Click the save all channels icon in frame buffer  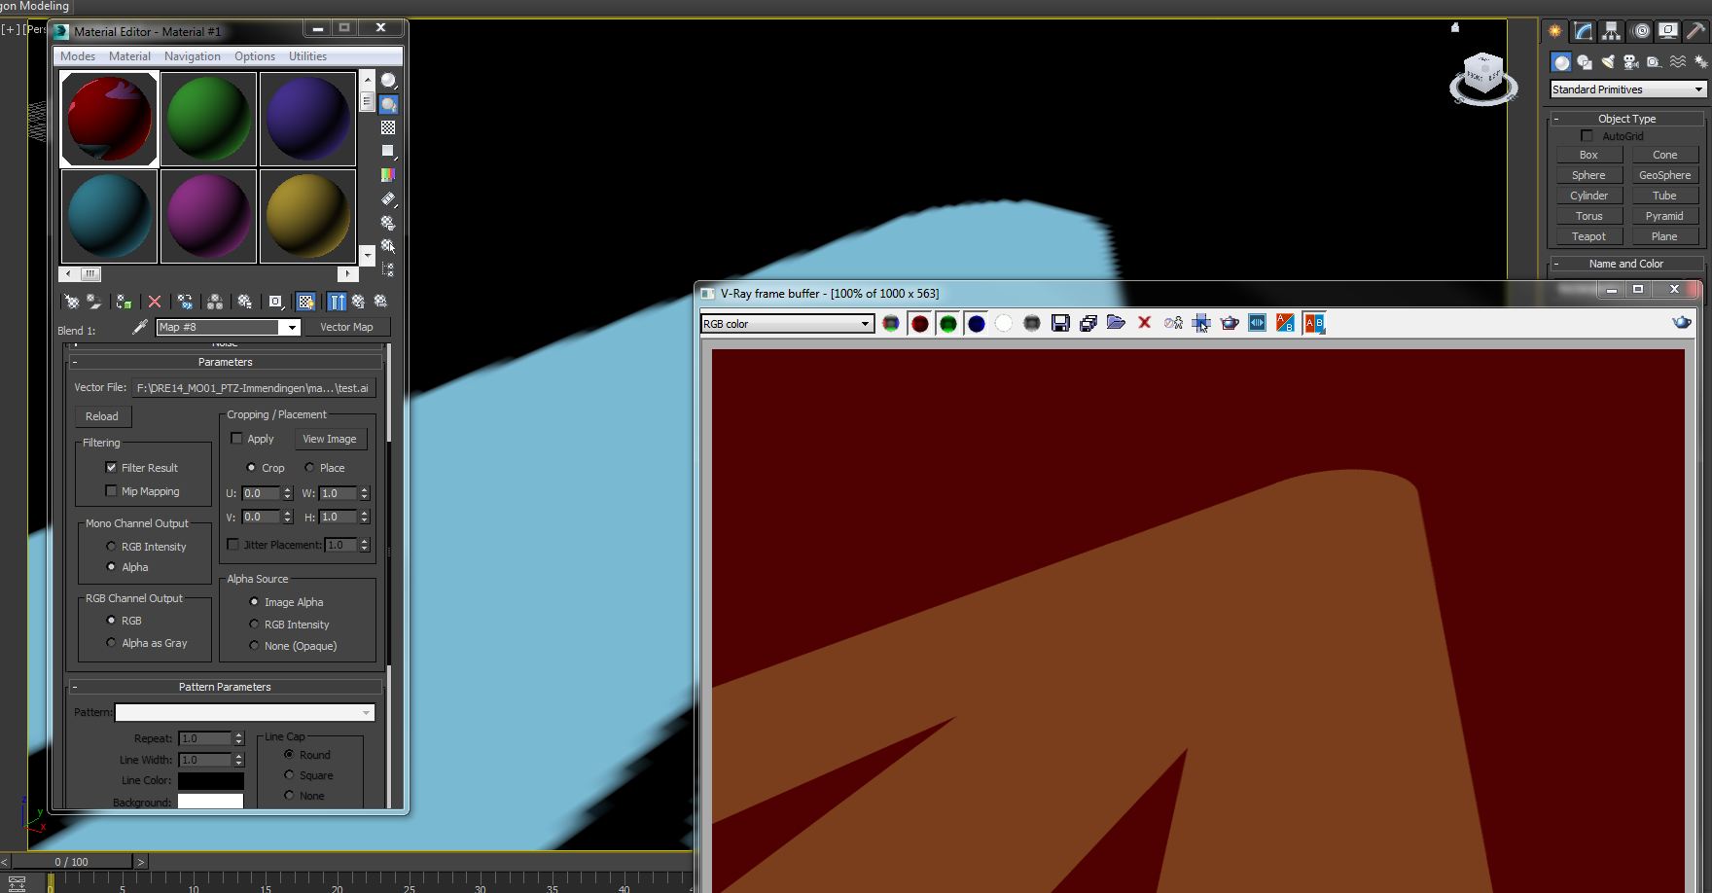pyautogui.click(x=1088, y=323)
